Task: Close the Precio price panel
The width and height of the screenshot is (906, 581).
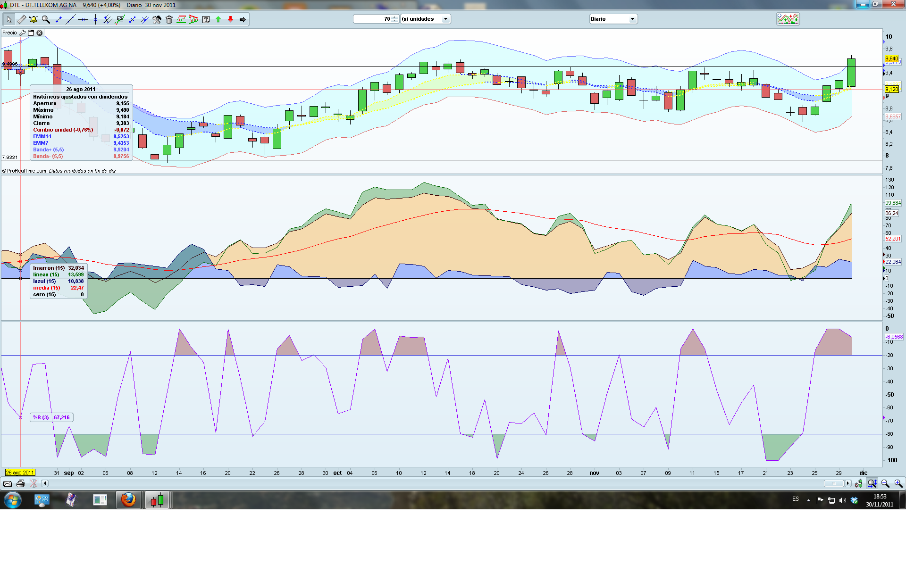Action: click(x=40, y=33)
